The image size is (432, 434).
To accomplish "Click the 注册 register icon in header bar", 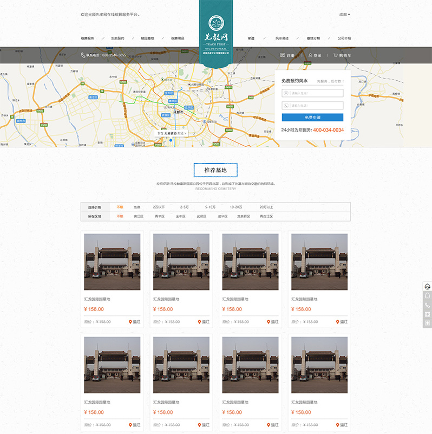I will click(283, 55).
